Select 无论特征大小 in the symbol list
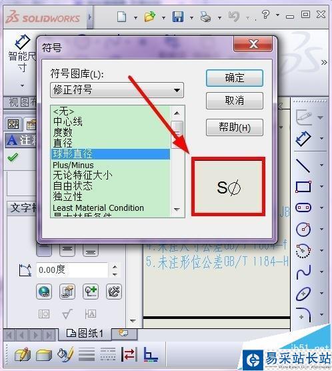 83,175
